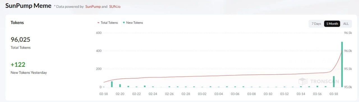Click the 02-18 x-axis date label
The height and width of the screenshot is (102, 359).
tap(104, 94)
